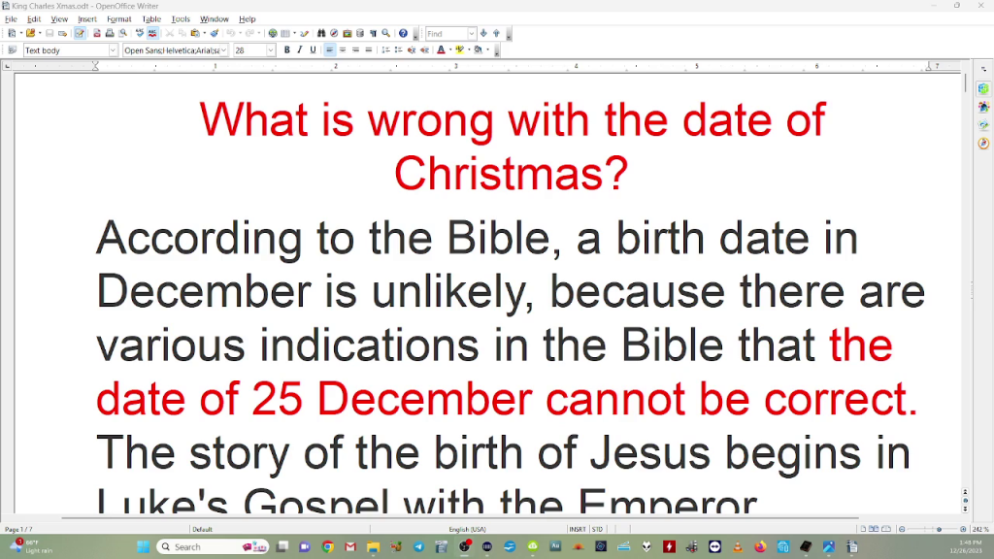The width and height of the screenshot is (994, 559).
Task: Open the Tools menu
Action: (x=181, y=19)
